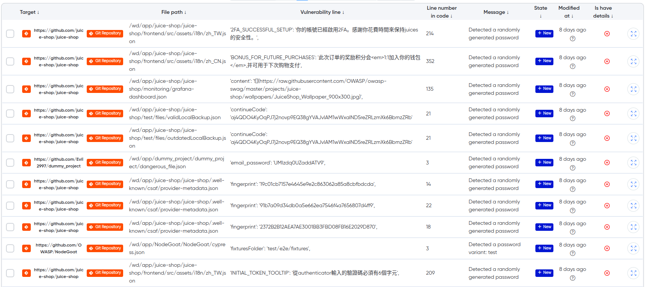Expand the validLocalBackup.json finding
Image resolution: width=645 pixels, height=287 pixels.
click(633, 114)
